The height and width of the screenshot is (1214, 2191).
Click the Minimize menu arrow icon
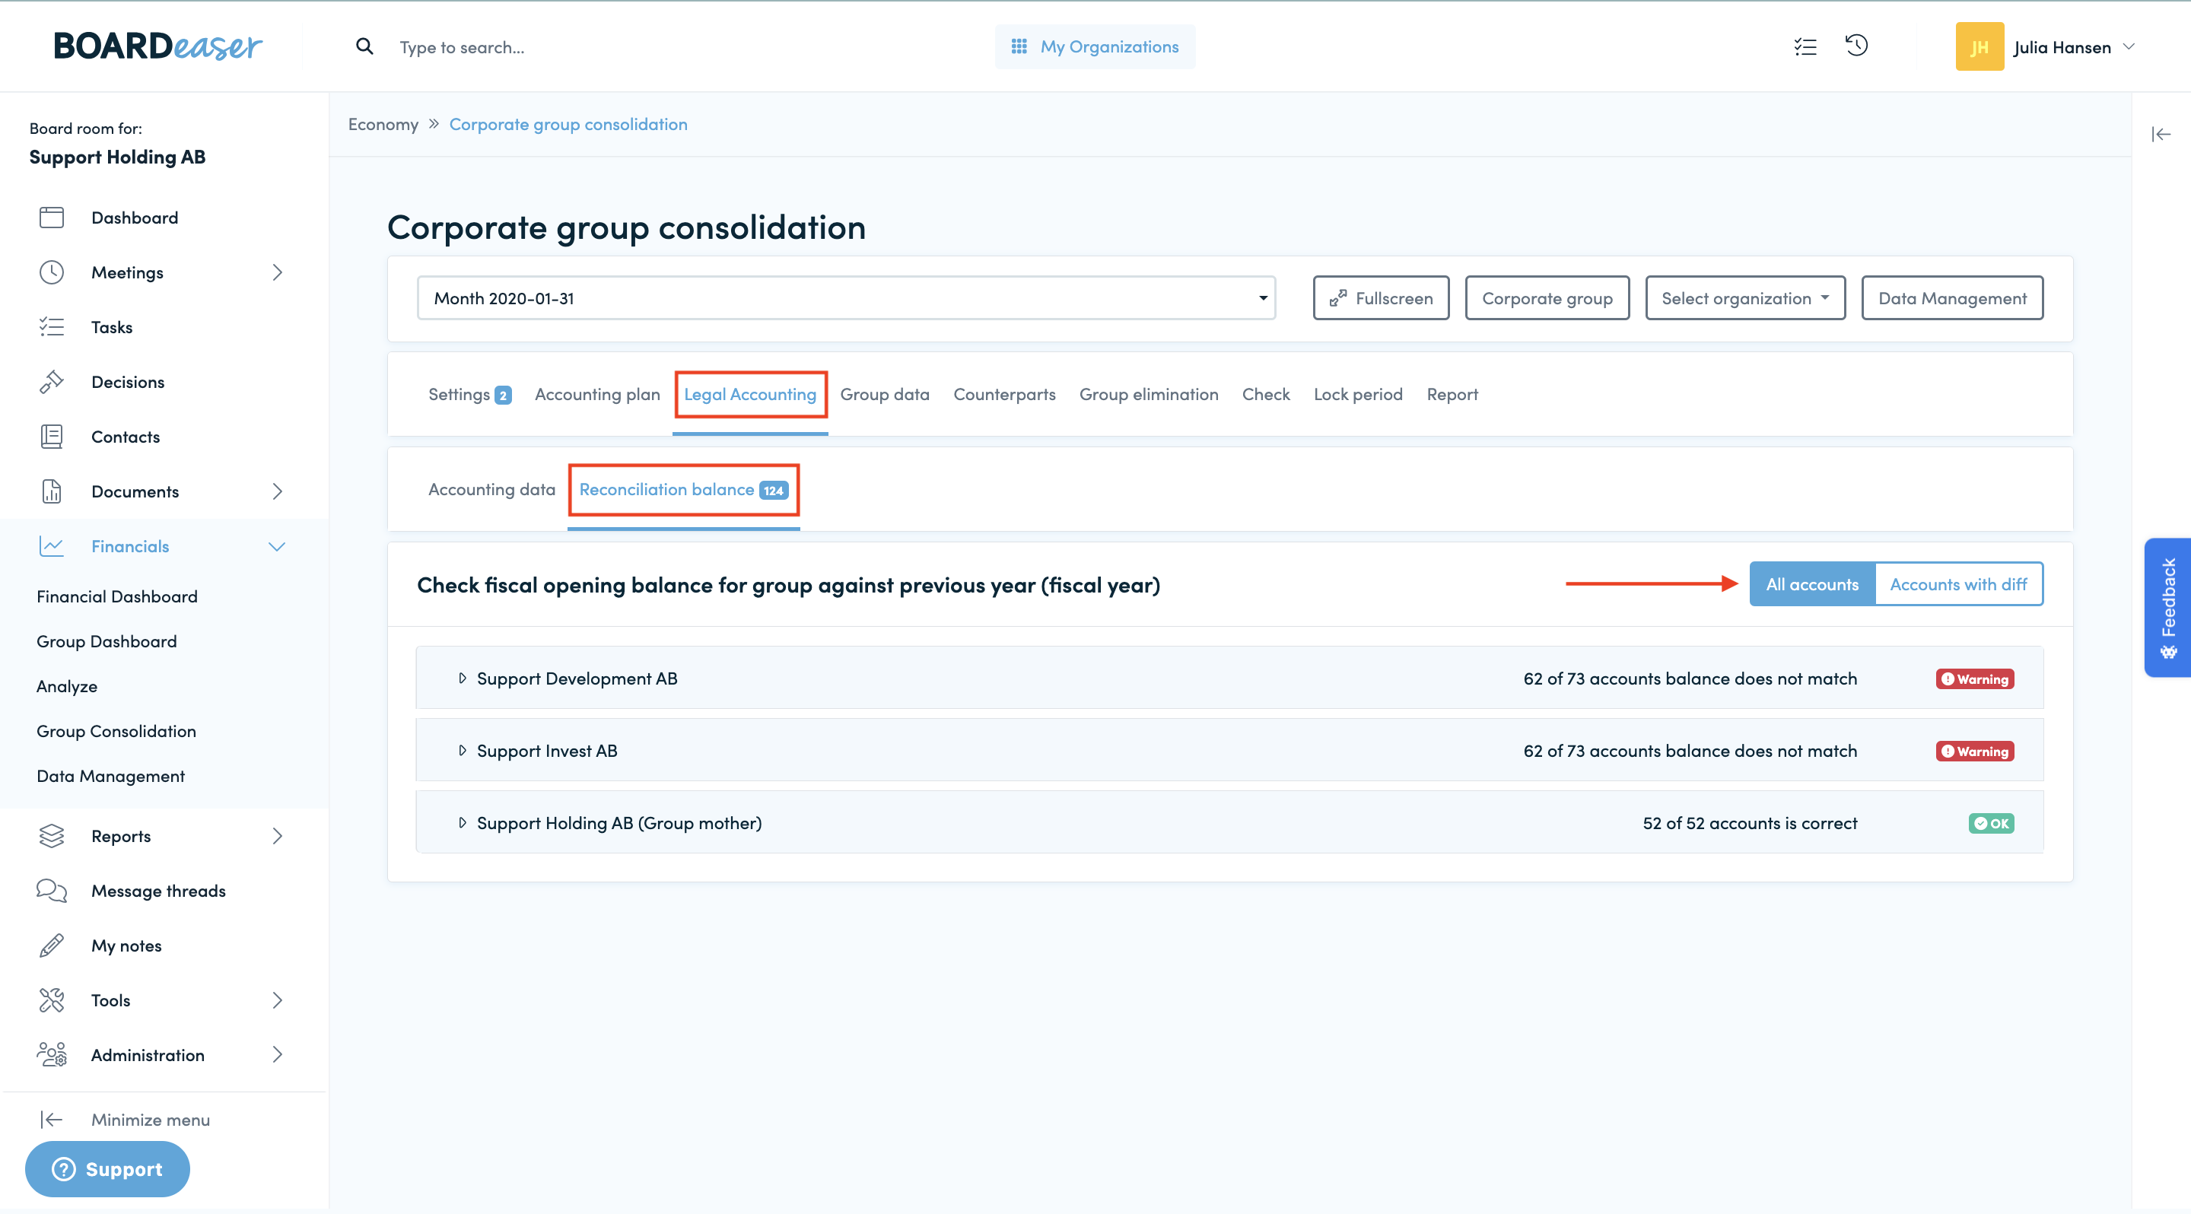51,1120
